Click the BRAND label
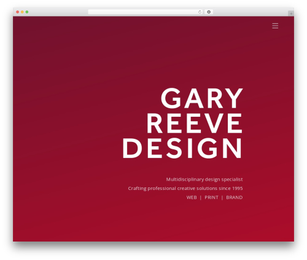Screen dimensions: 307x260 tap(235, 197)
